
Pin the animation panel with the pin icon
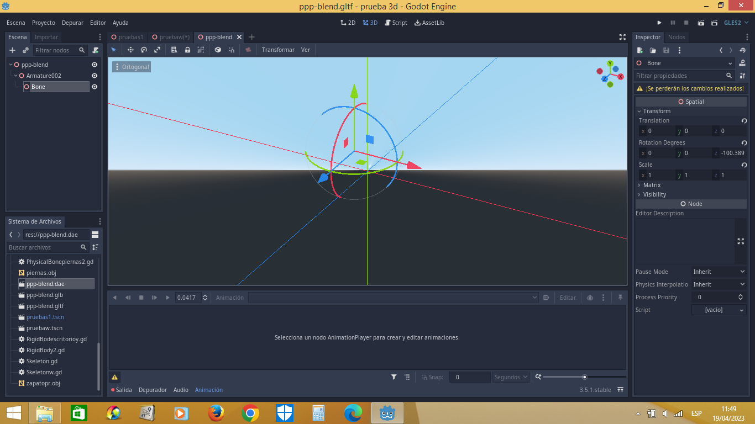point(620,298)
